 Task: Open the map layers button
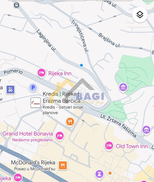(140, 15)
